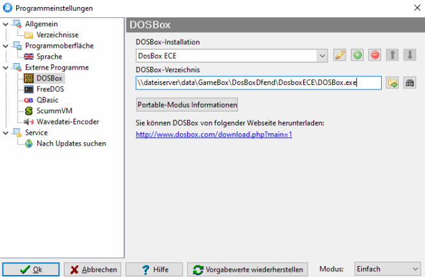Click into the DOSBox-Verzeichnis path field
Screen dimensions: 425x277
coord(258,82)
